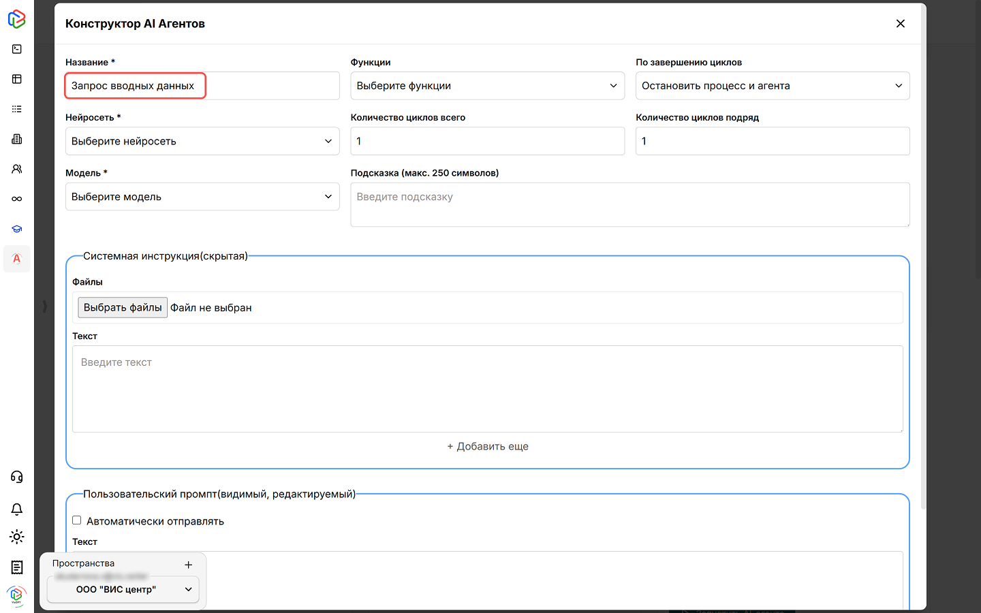Click the 'Выбрать файлы' button
The width and height of the screenshot is (981, 613).
pyautogui.click(x=123, y=308)
